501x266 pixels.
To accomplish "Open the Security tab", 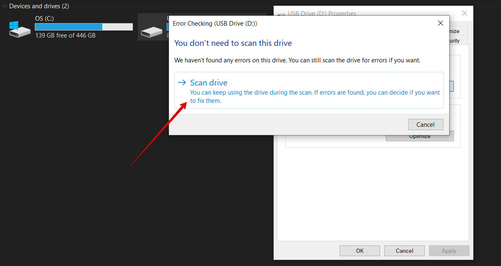I will pyautogui.click(x=458, y=40).
